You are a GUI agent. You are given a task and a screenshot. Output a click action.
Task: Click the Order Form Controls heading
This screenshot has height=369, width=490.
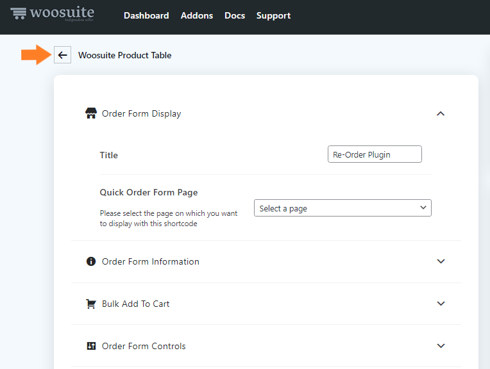tap(144, 346)
